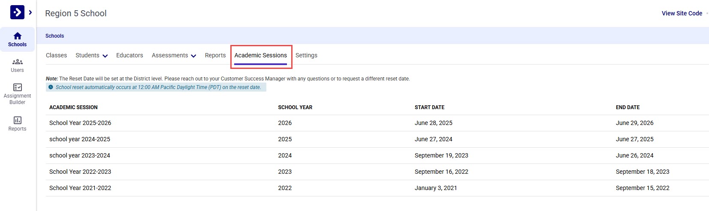Click the View Site Code link
This screenshot has height=211, width=709.
coord(682,13)
